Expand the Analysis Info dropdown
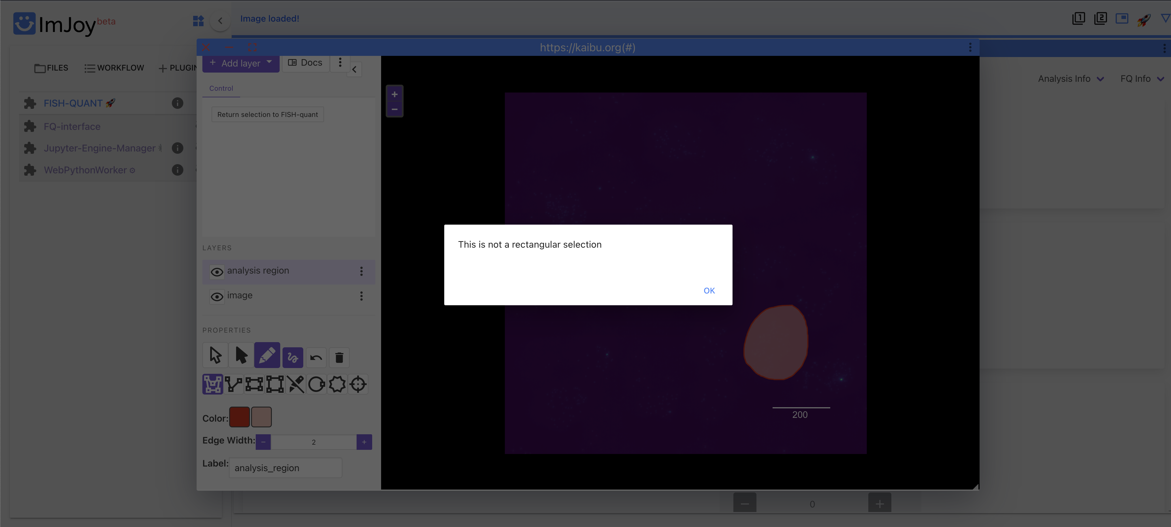This screenshot has width=1171, height=527. click(x=1071, y=79)
